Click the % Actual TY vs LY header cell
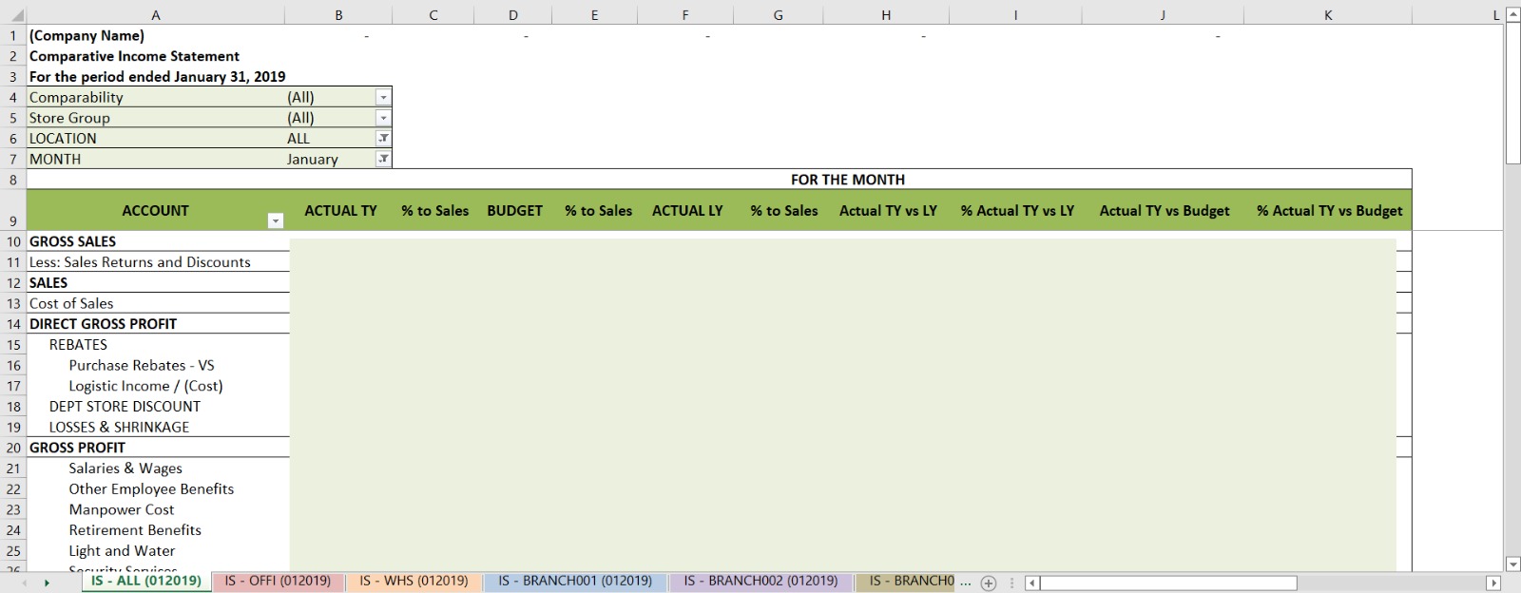Viewport: 1521px width, 593px height. tap(1017, 210)
